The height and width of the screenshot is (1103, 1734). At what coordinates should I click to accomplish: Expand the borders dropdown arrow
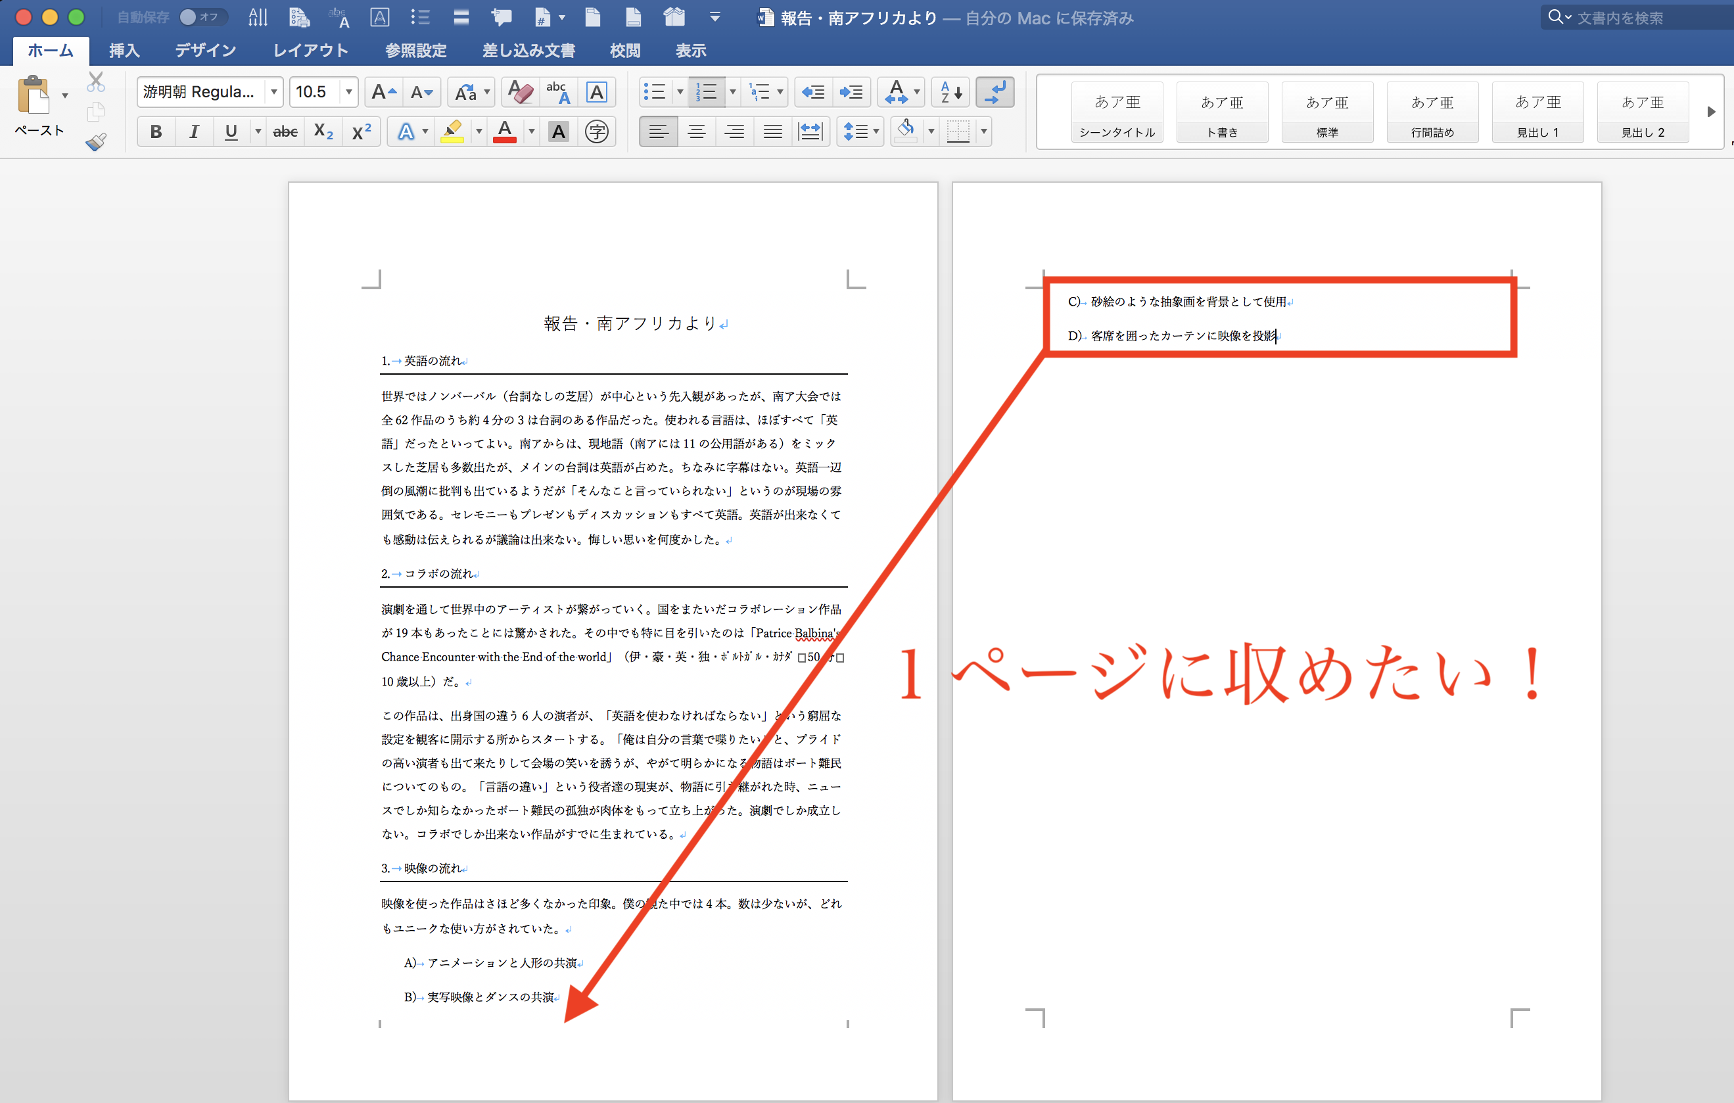(983, 131)
